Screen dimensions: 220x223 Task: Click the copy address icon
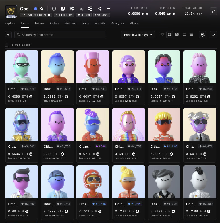pyautogui.click(x=63, y=9)
